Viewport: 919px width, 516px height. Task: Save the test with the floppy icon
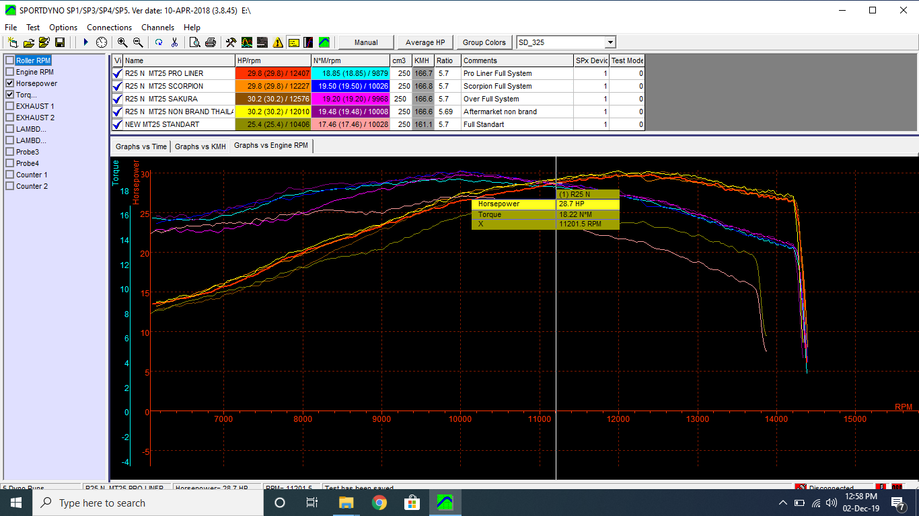[60, 42]
